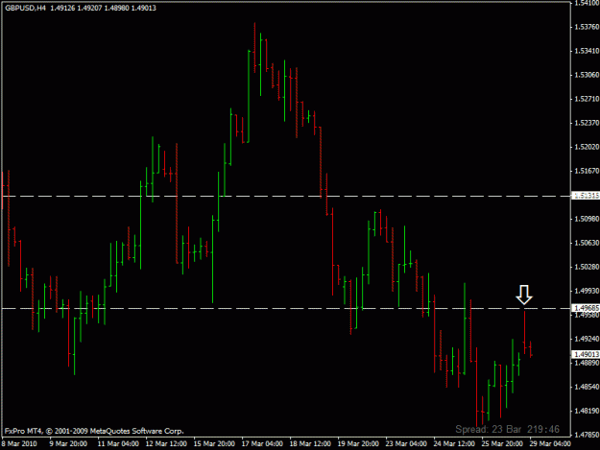Click the 17 Mar 04:00 time label
The height and width of the screenshot is (450, 600).
click(x=262, y=443)
